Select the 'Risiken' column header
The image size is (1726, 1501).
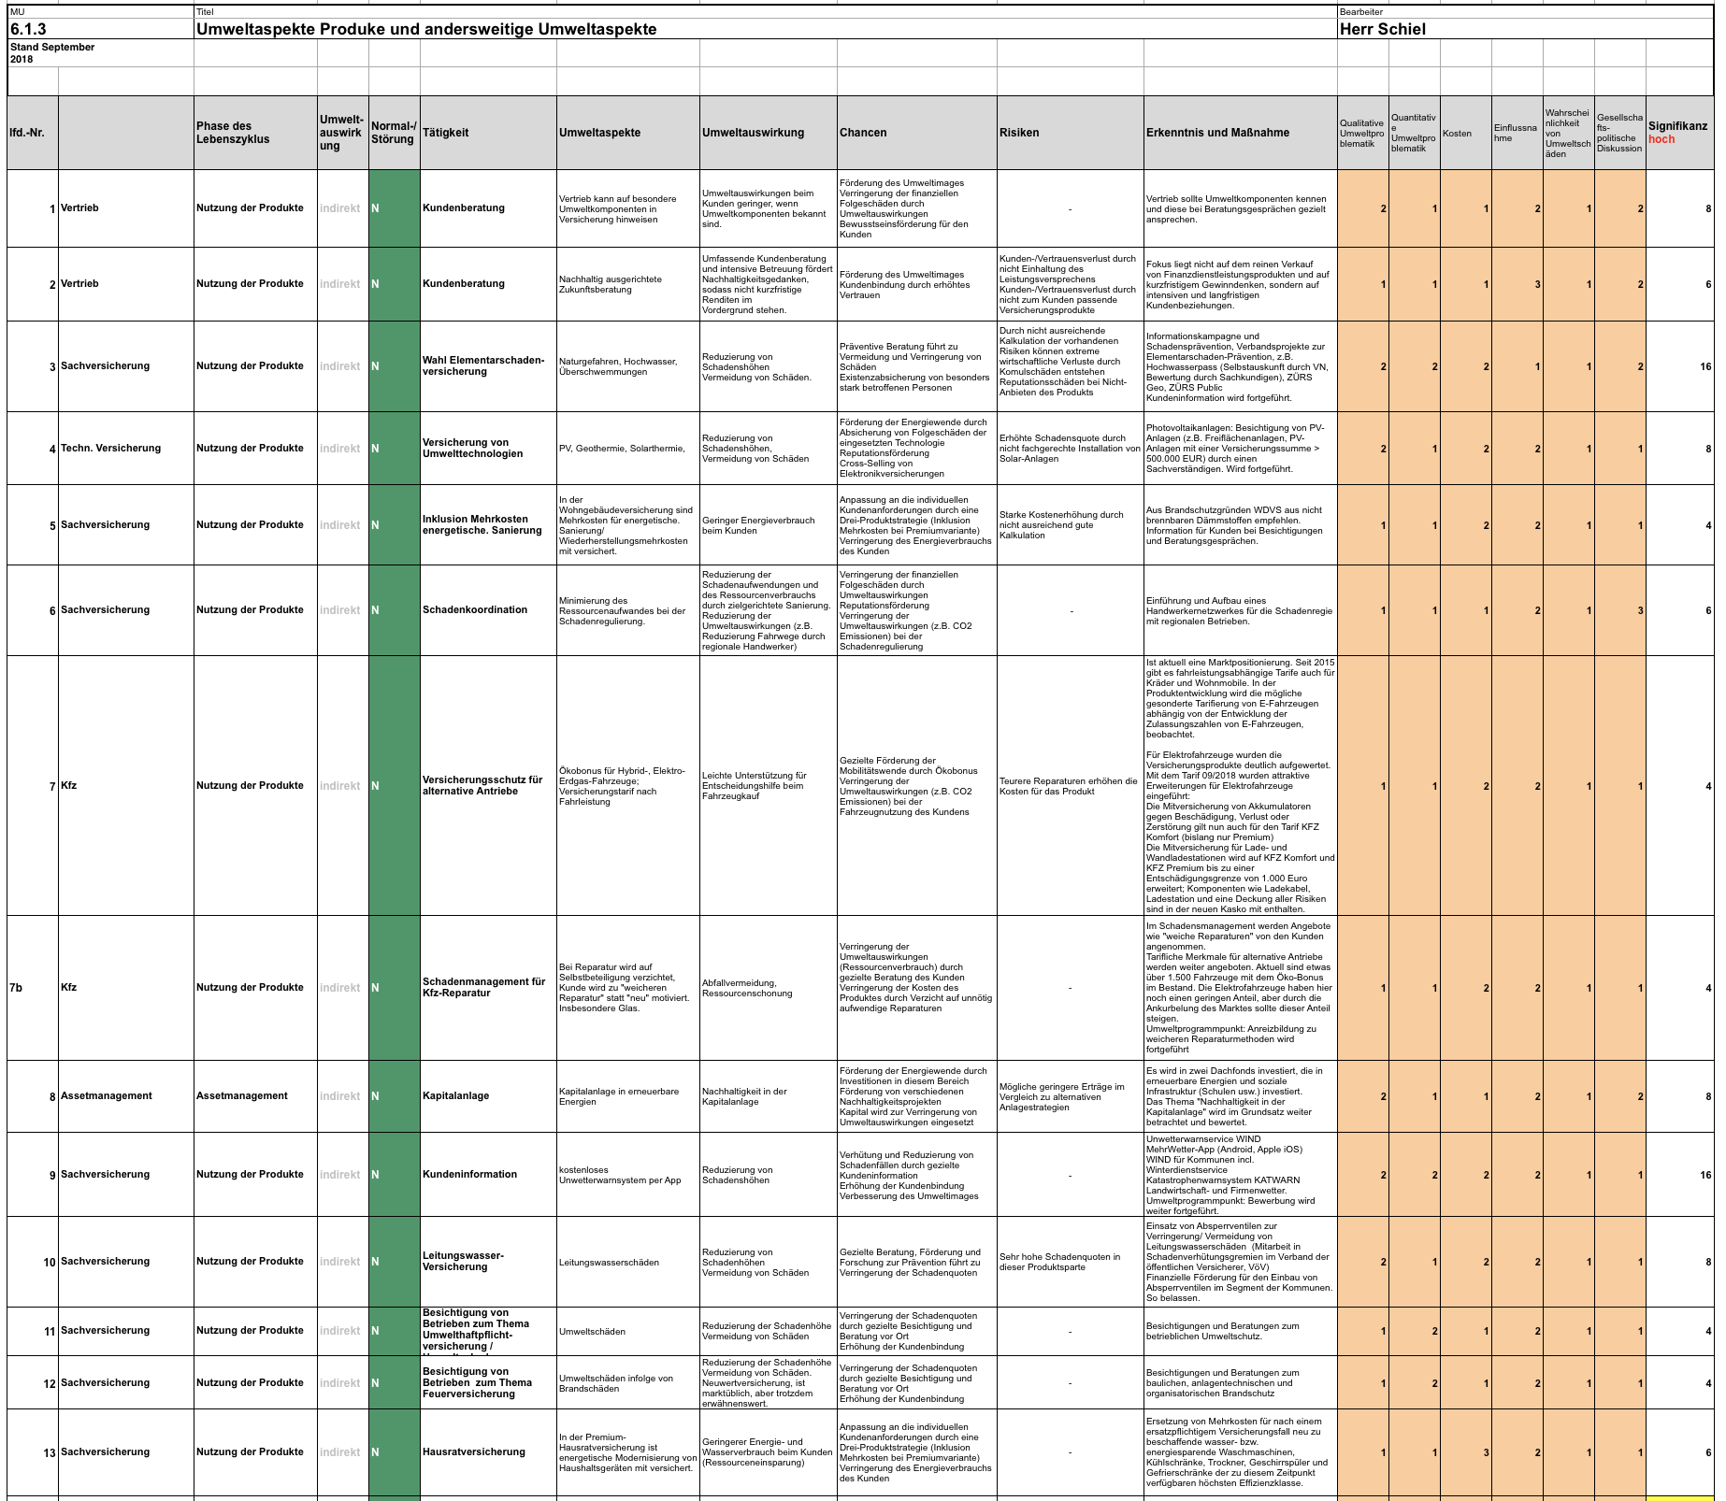(x=1019, y=133)
